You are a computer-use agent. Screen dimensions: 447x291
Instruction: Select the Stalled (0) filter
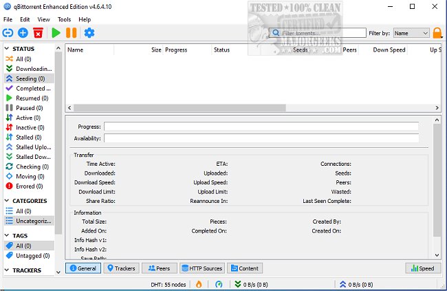pos(29,137)
